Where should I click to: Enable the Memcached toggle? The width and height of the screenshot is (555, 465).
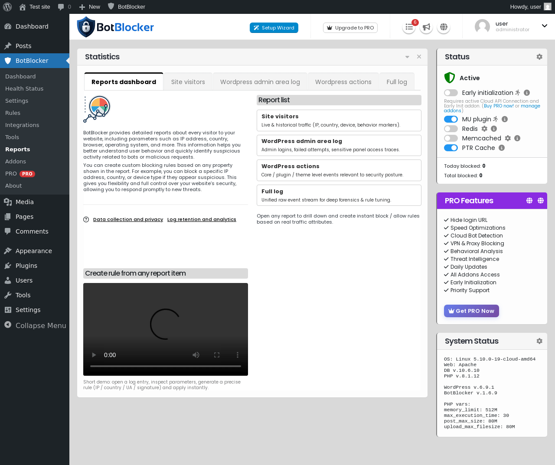451,138
